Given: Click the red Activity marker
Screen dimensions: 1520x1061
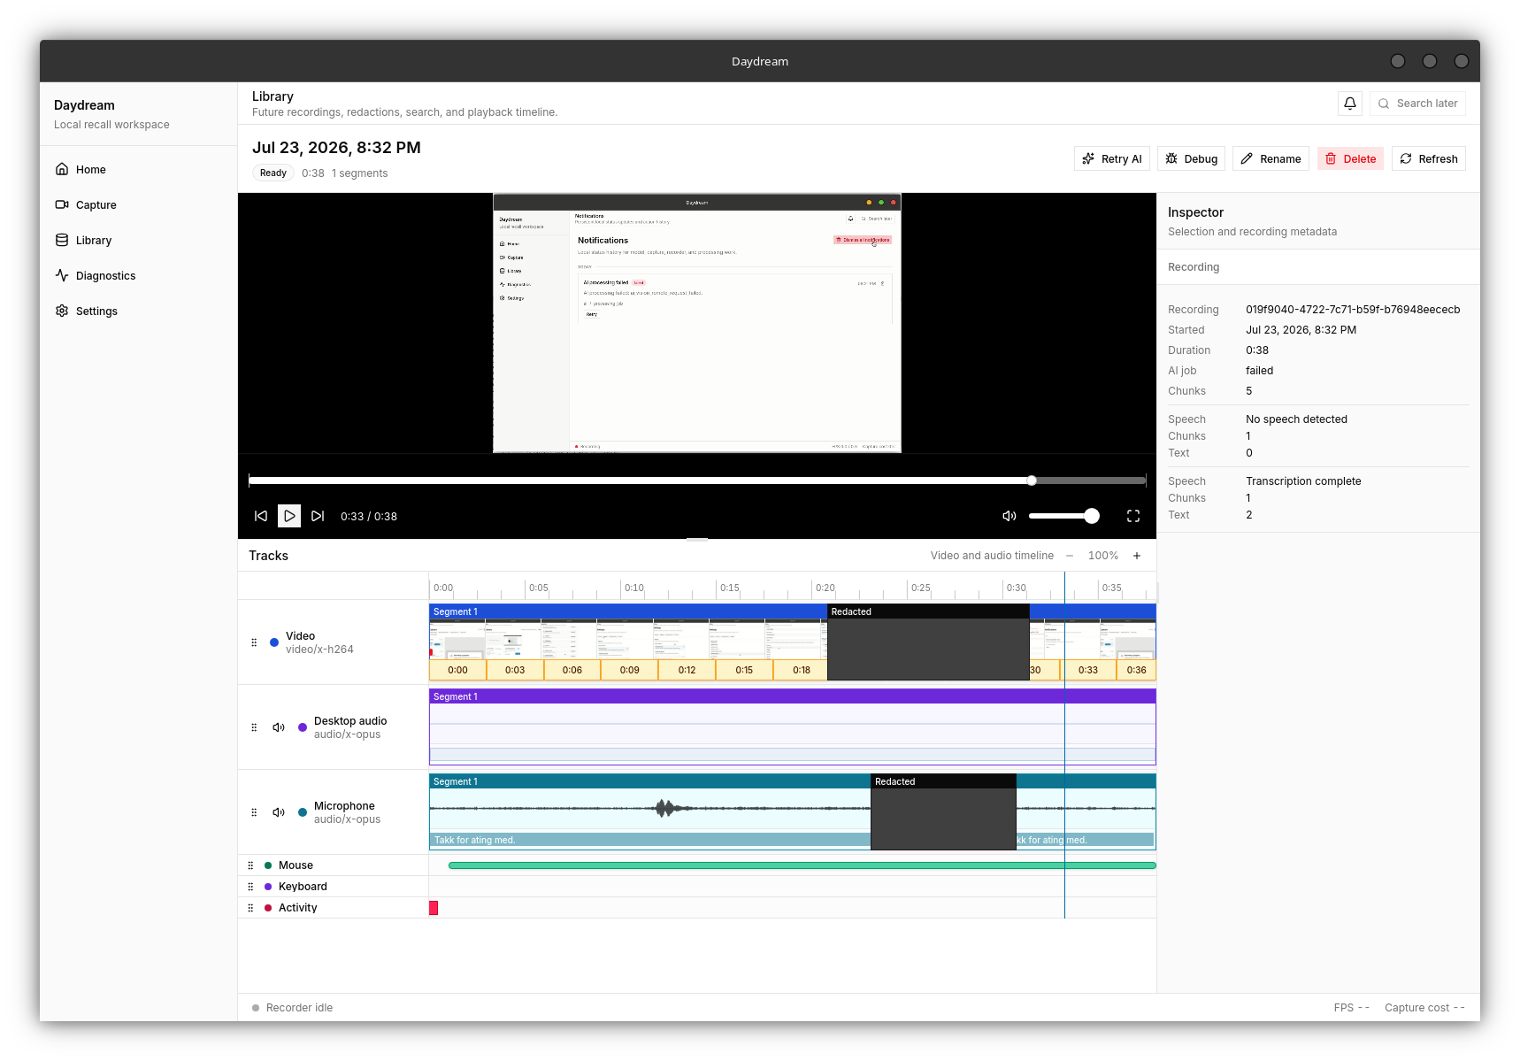Looking at the screenshot, I should click(x=434, y=908).
